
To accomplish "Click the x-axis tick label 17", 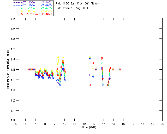I will click(133, 124).
